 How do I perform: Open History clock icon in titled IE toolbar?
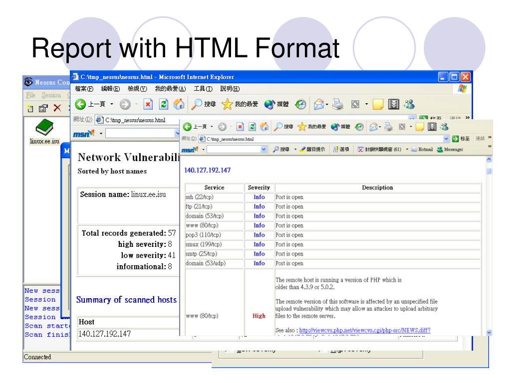coord(300,104)
